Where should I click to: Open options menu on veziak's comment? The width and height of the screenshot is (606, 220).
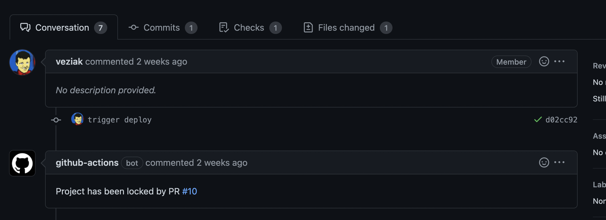click(559, 62)
